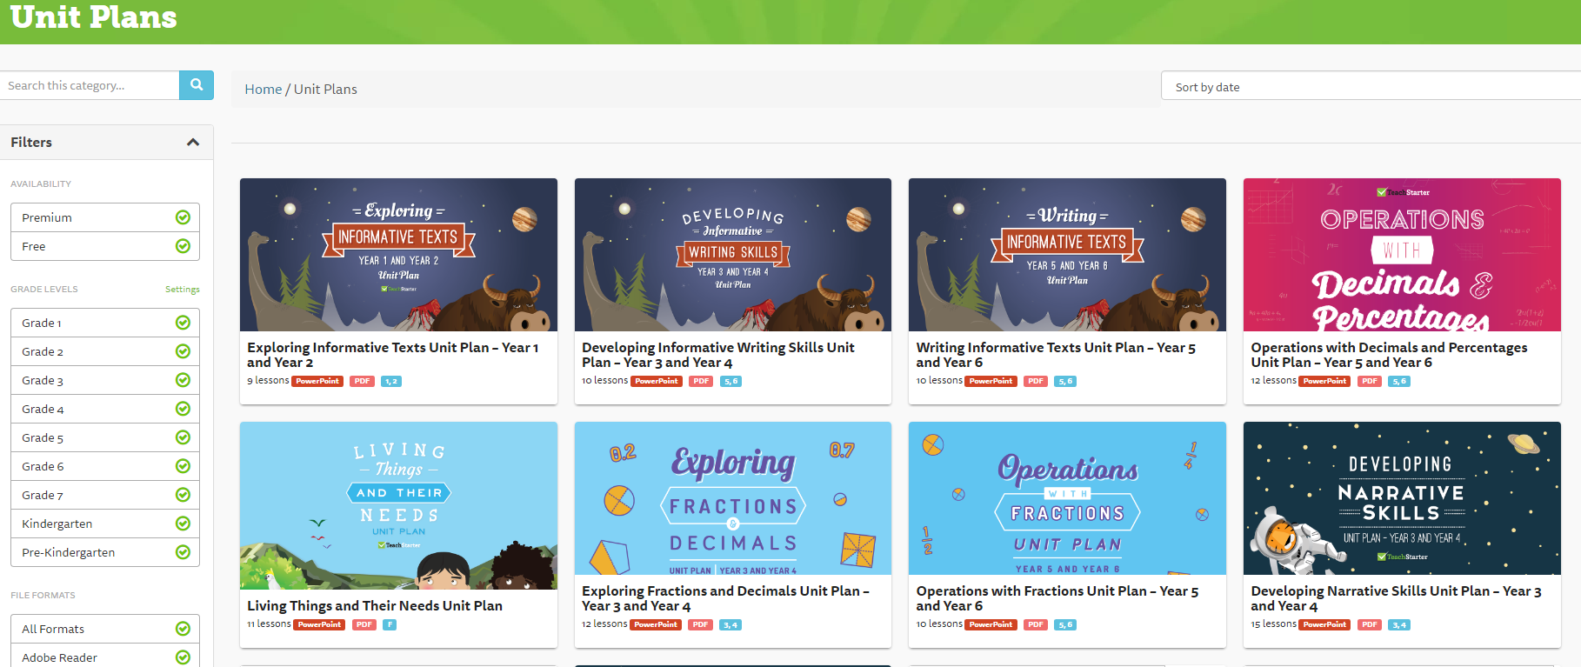
Task: Open Living Things and Their Needs thumbnail
Action: tap(398, 505)
